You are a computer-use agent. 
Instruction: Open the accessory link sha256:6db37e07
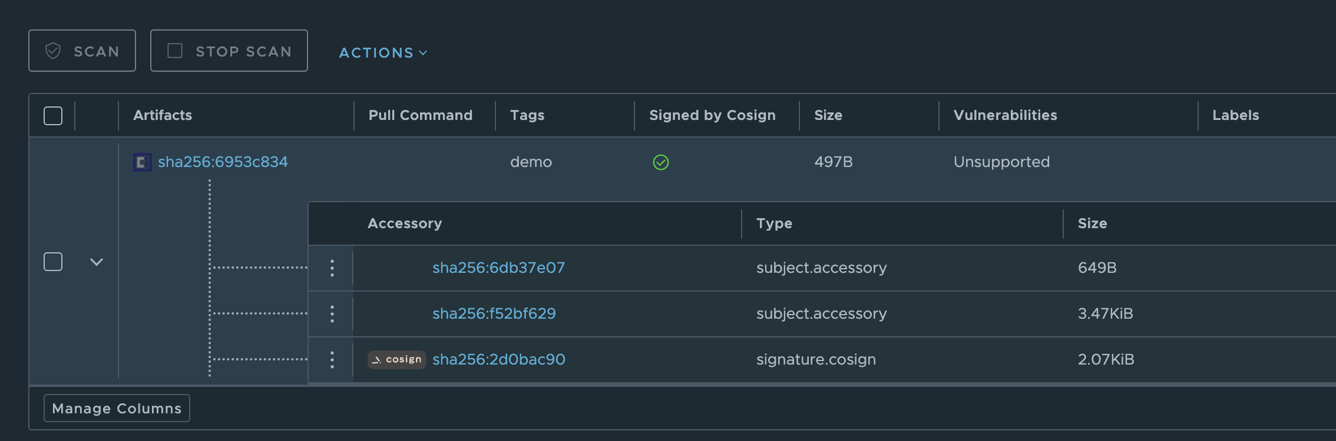(498, 268)
